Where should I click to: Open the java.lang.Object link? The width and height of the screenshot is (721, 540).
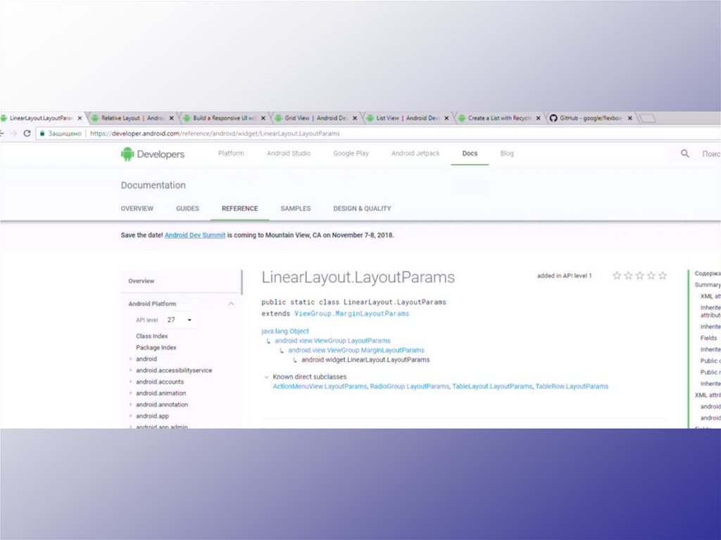[x=285, y=331]
